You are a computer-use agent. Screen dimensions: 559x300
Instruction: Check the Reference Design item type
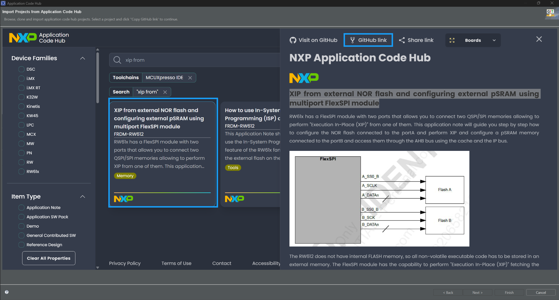pos(21,245)
